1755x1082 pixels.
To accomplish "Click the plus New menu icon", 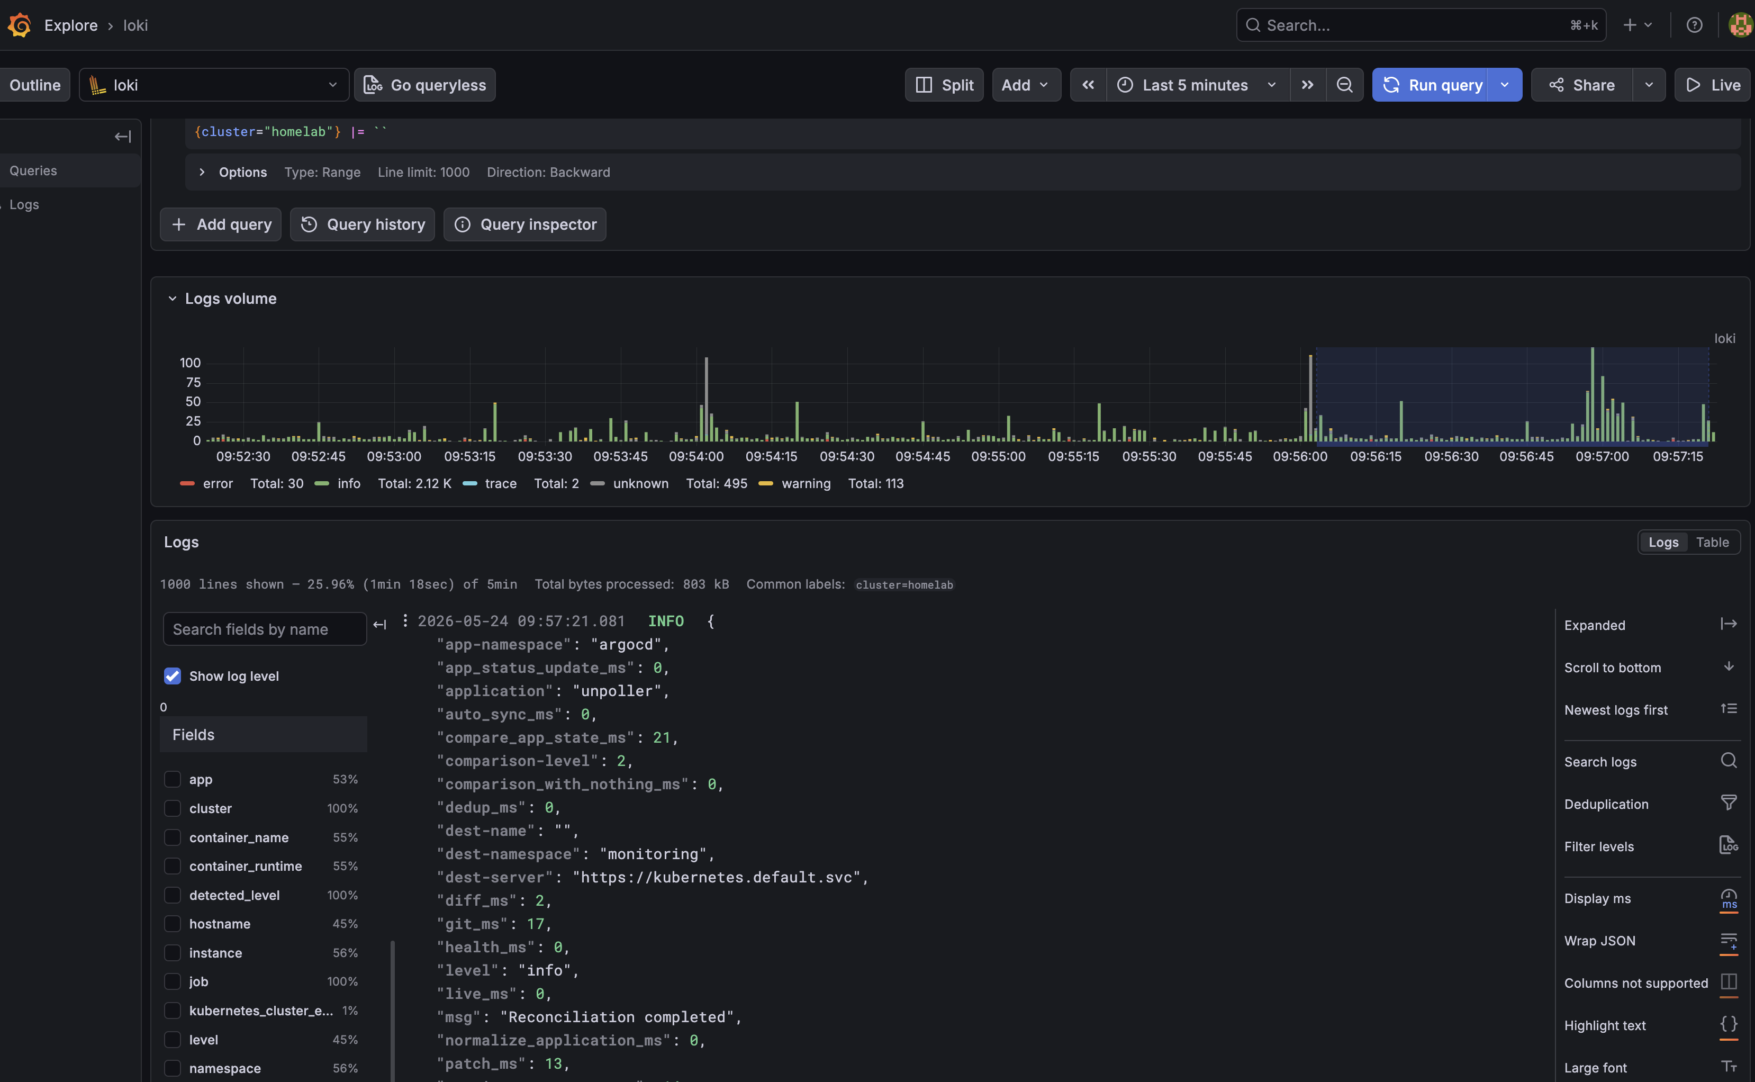I will tap(1638, 25).
